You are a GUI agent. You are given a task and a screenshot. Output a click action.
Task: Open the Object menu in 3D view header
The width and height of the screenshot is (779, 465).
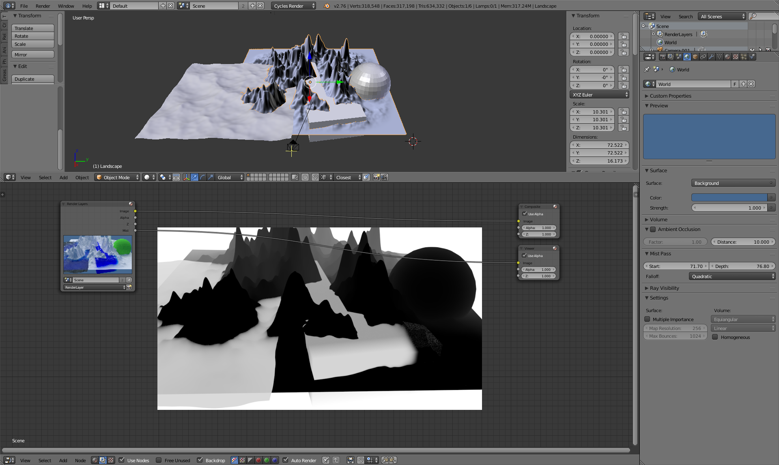click(82, 177)
